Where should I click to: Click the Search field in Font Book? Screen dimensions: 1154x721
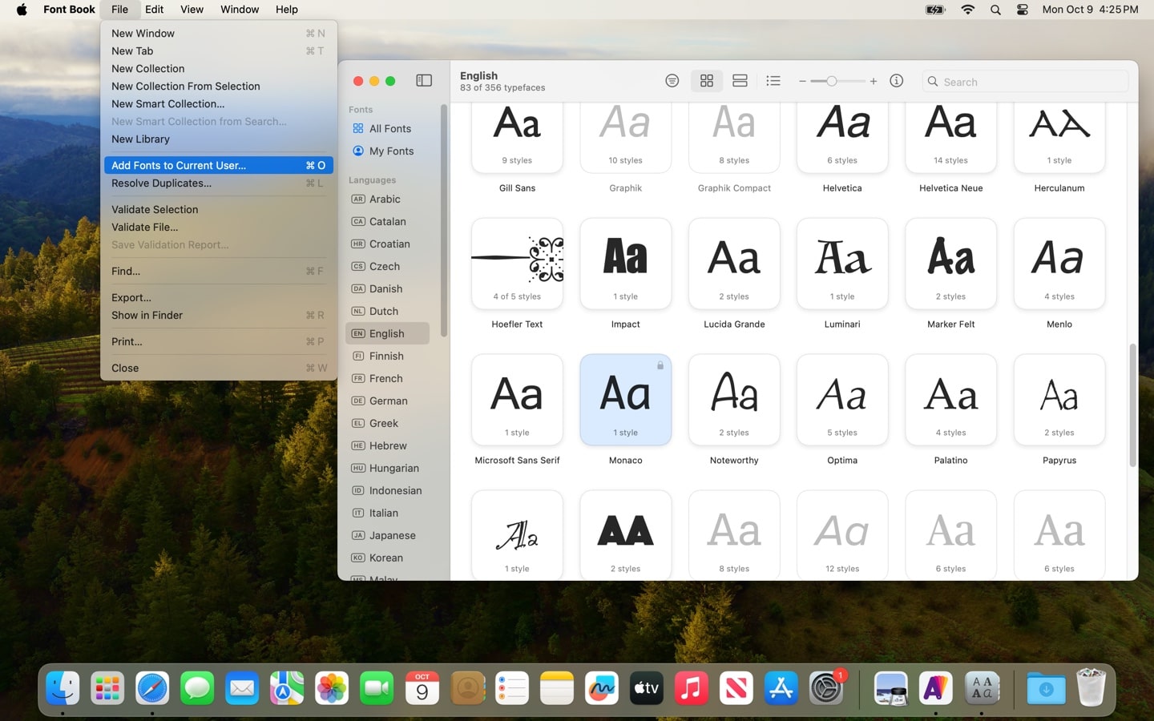tap(1025, 82)
